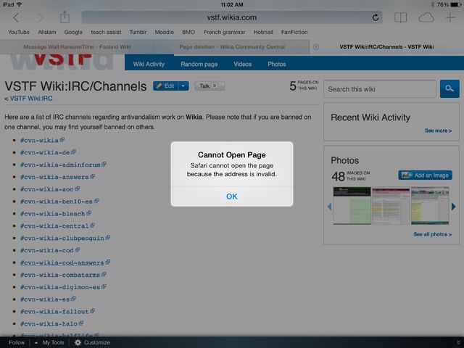
Task: Show next photos with right arrow
Action: click(x=454, y=206)
